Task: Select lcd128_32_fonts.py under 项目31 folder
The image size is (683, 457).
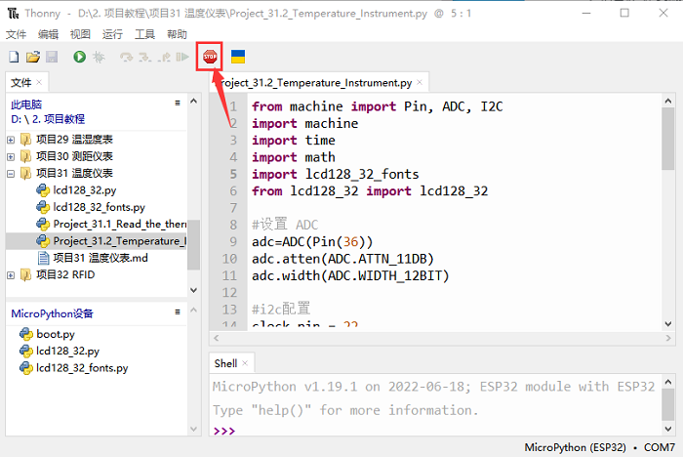Action: (98, 207)
